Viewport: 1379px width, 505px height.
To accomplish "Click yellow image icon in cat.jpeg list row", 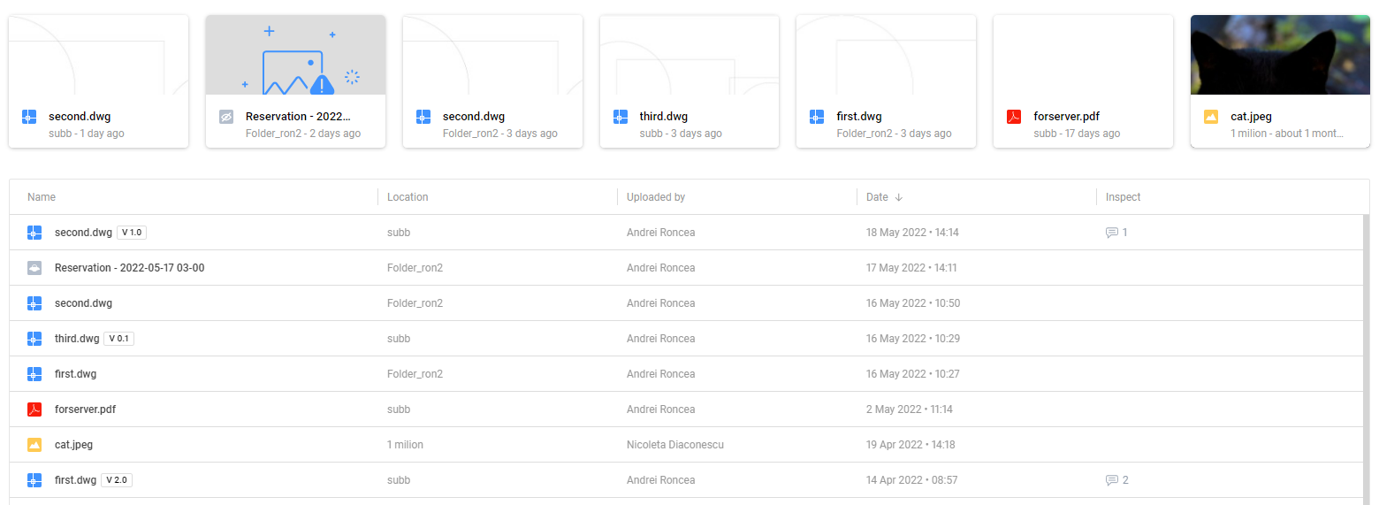I will point(34,445).
